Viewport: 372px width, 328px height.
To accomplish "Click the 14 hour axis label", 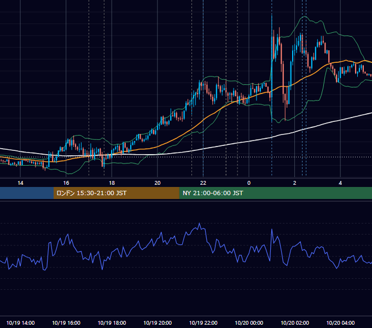I will (x=20, y=183).
